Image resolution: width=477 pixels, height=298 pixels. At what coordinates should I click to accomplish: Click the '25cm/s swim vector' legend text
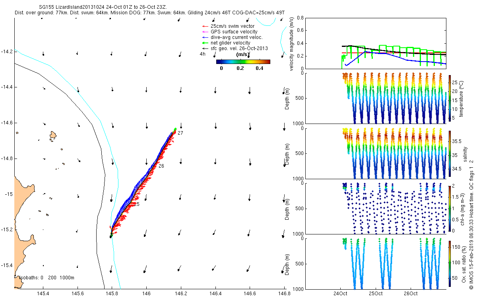(233, 26)
